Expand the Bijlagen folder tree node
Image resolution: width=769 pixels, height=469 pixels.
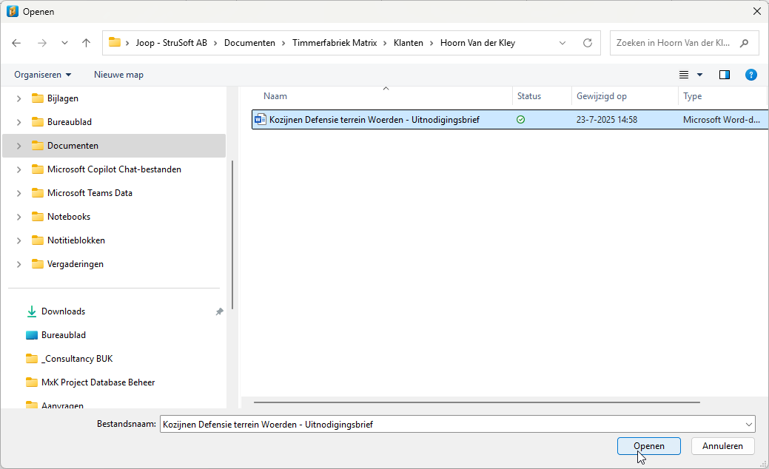(x=19, y=98)
